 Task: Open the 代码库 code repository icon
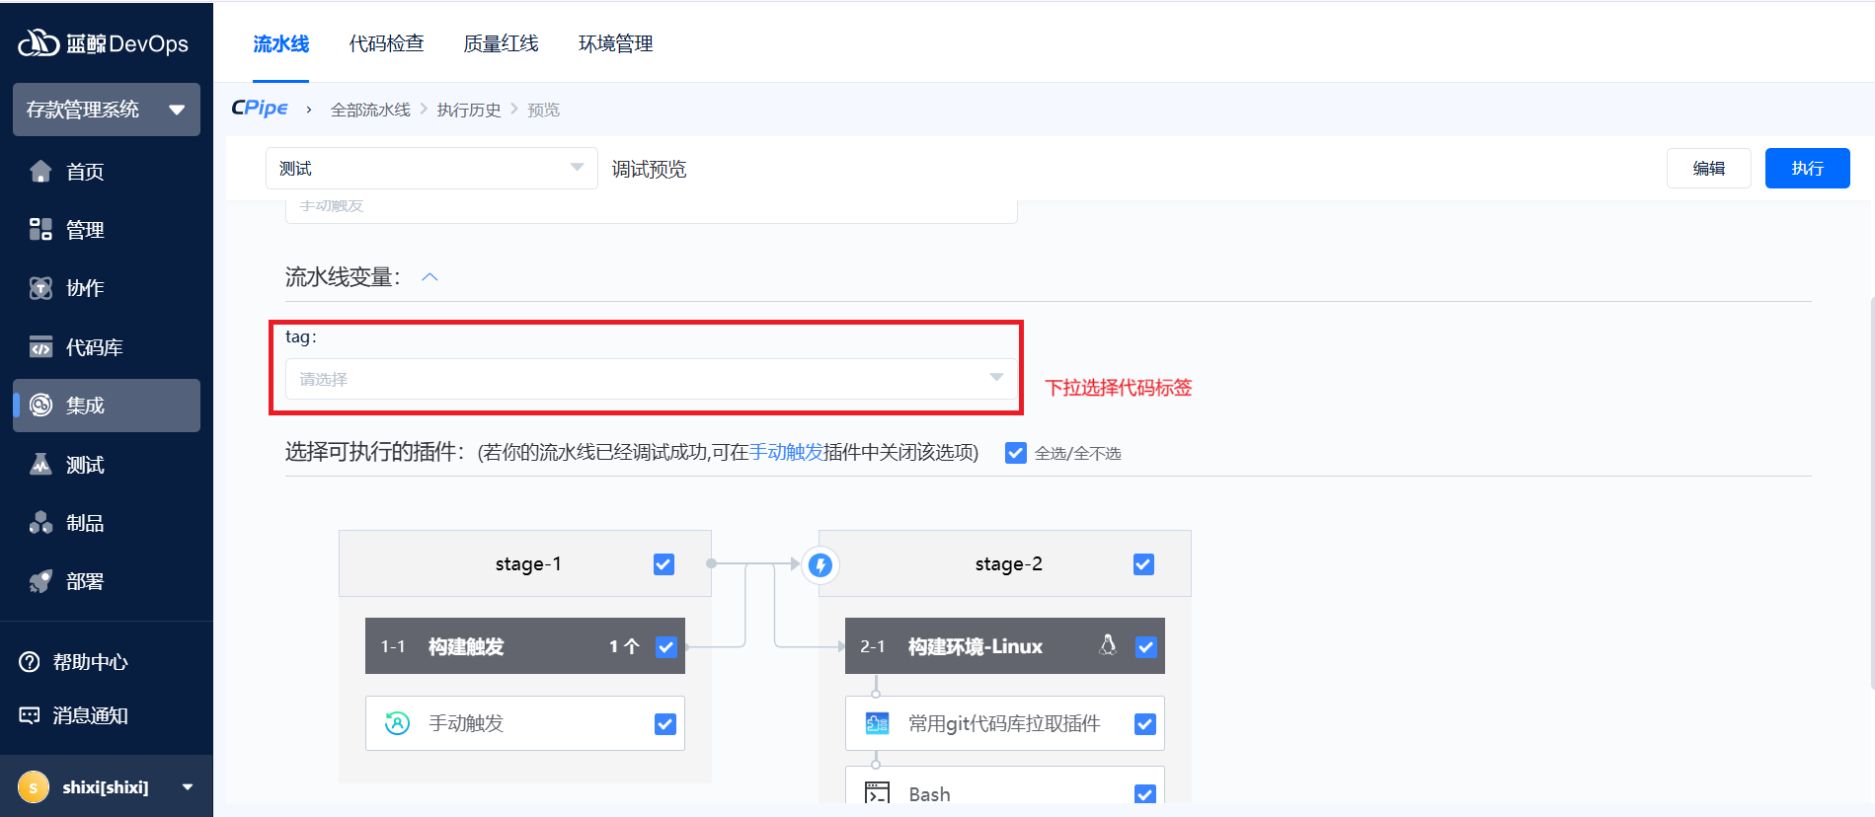click(40, 347)
